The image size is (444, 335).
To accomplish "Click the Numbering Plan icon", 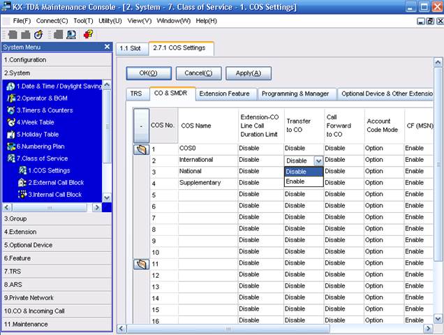I will tap(11, 147).
